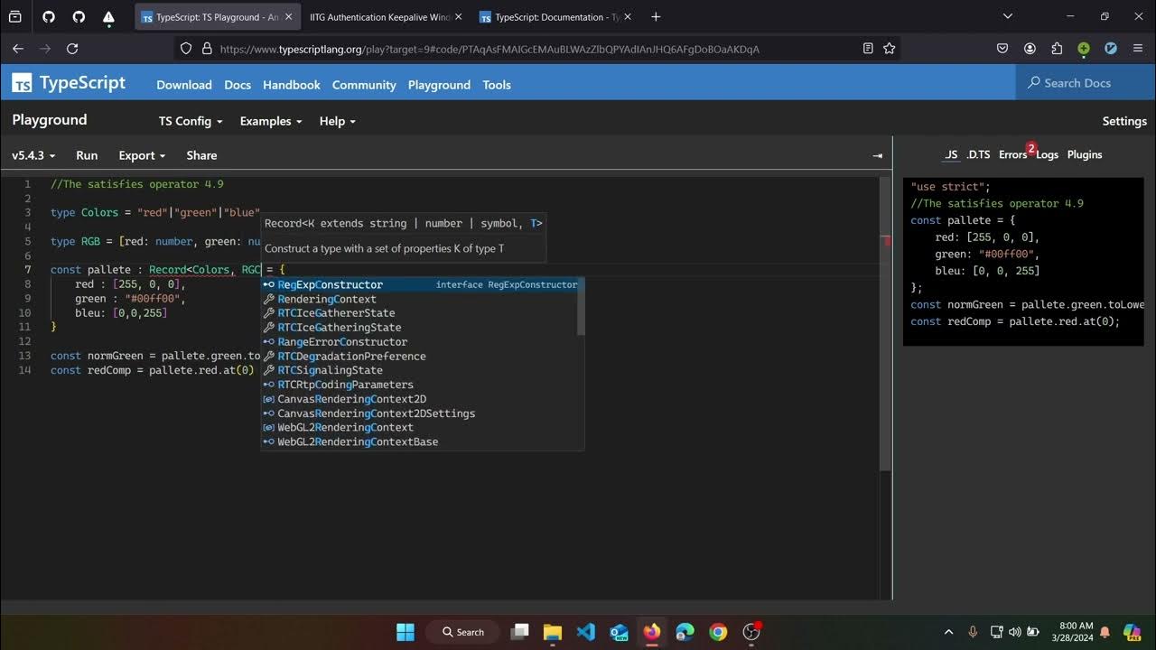
Task: Open the Download page link
Action: click(x=184, y=85)
